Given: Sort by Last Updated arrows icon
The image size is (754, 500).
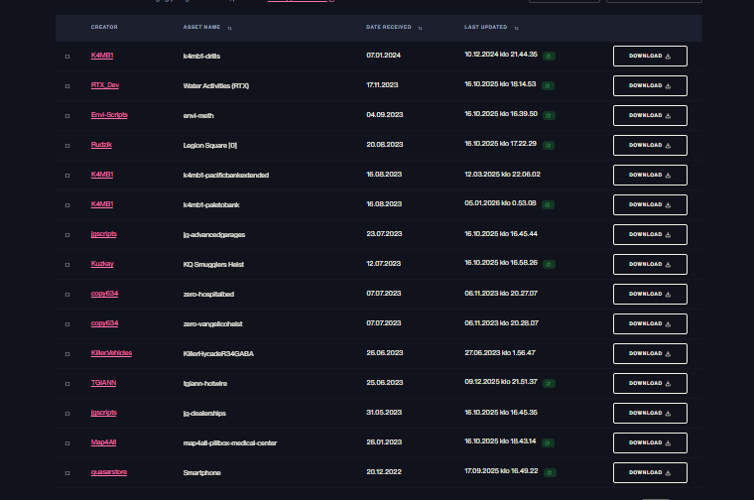Looking at the screenshot, I should pos(517,28).
